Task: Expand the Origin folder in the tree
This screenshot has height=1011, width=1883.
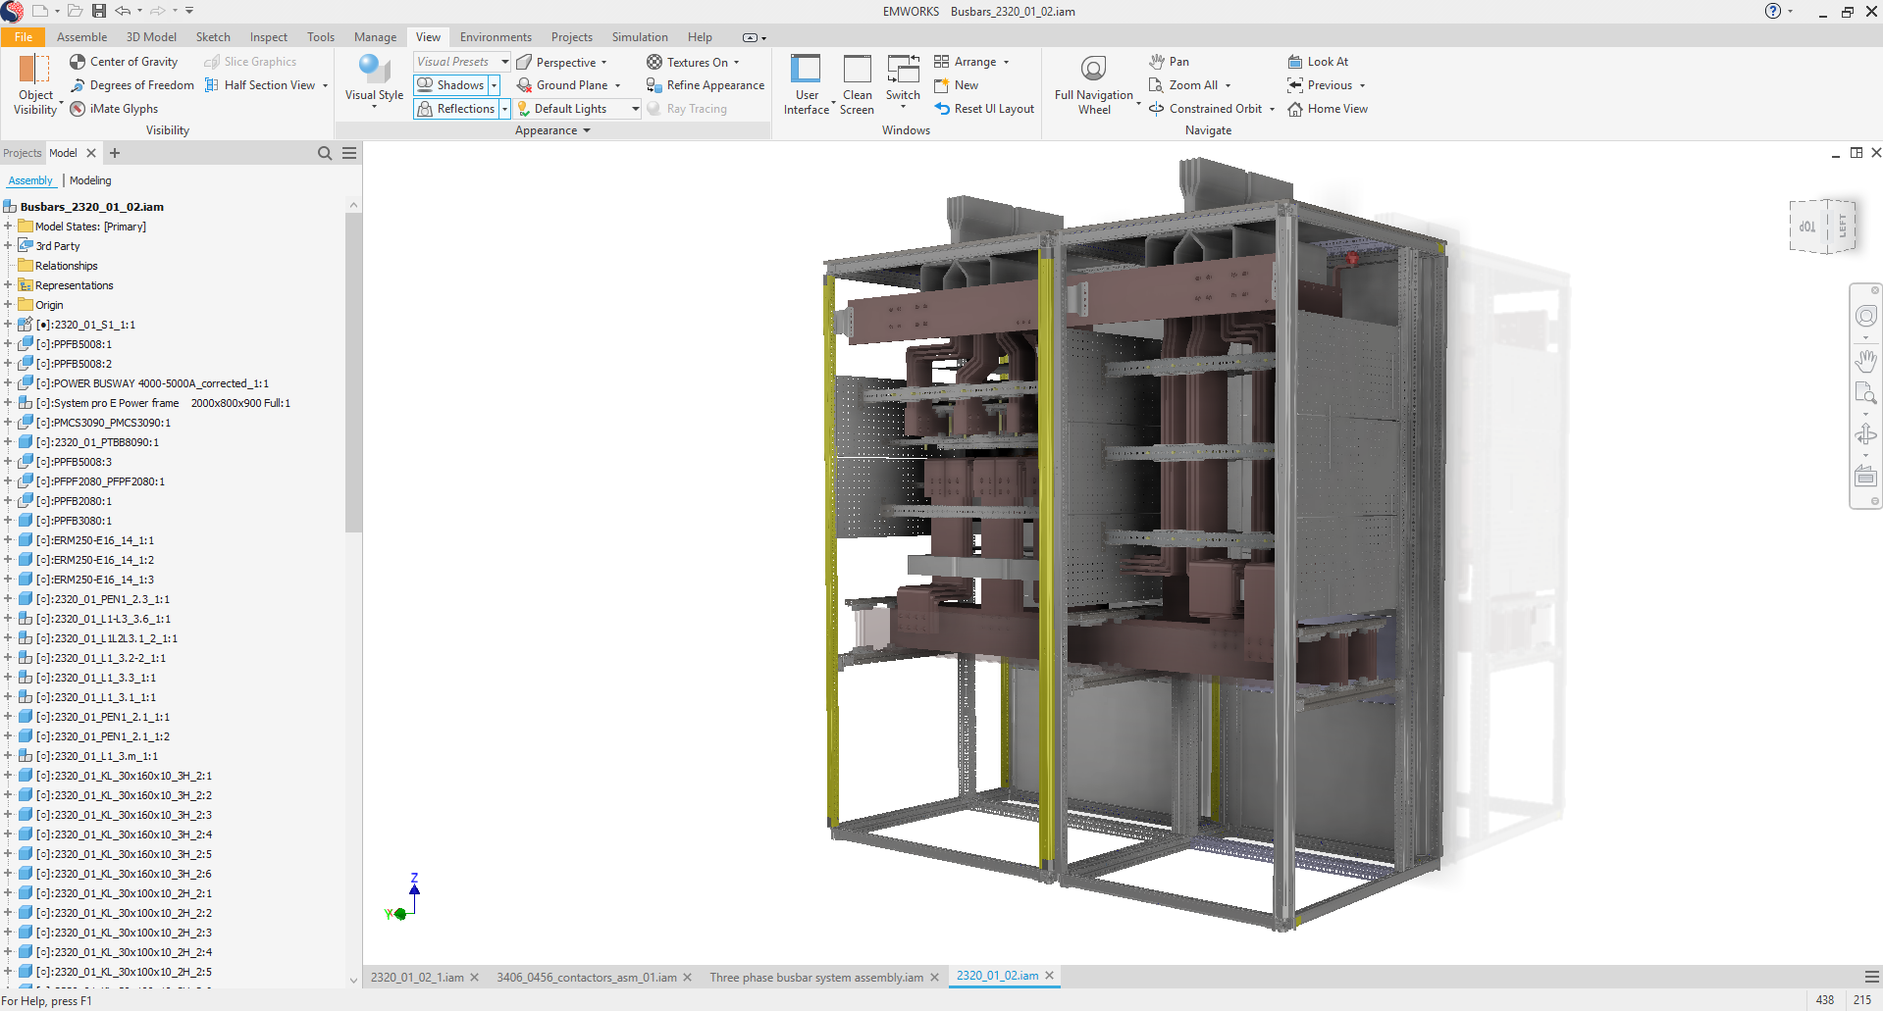Action: tap(9, 304)
